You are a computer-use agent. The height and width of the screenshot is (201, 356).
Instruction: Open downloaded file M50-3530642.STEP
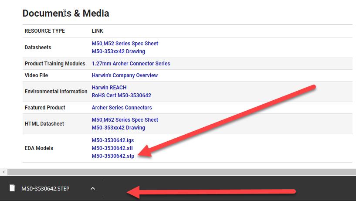click(45, 188)
